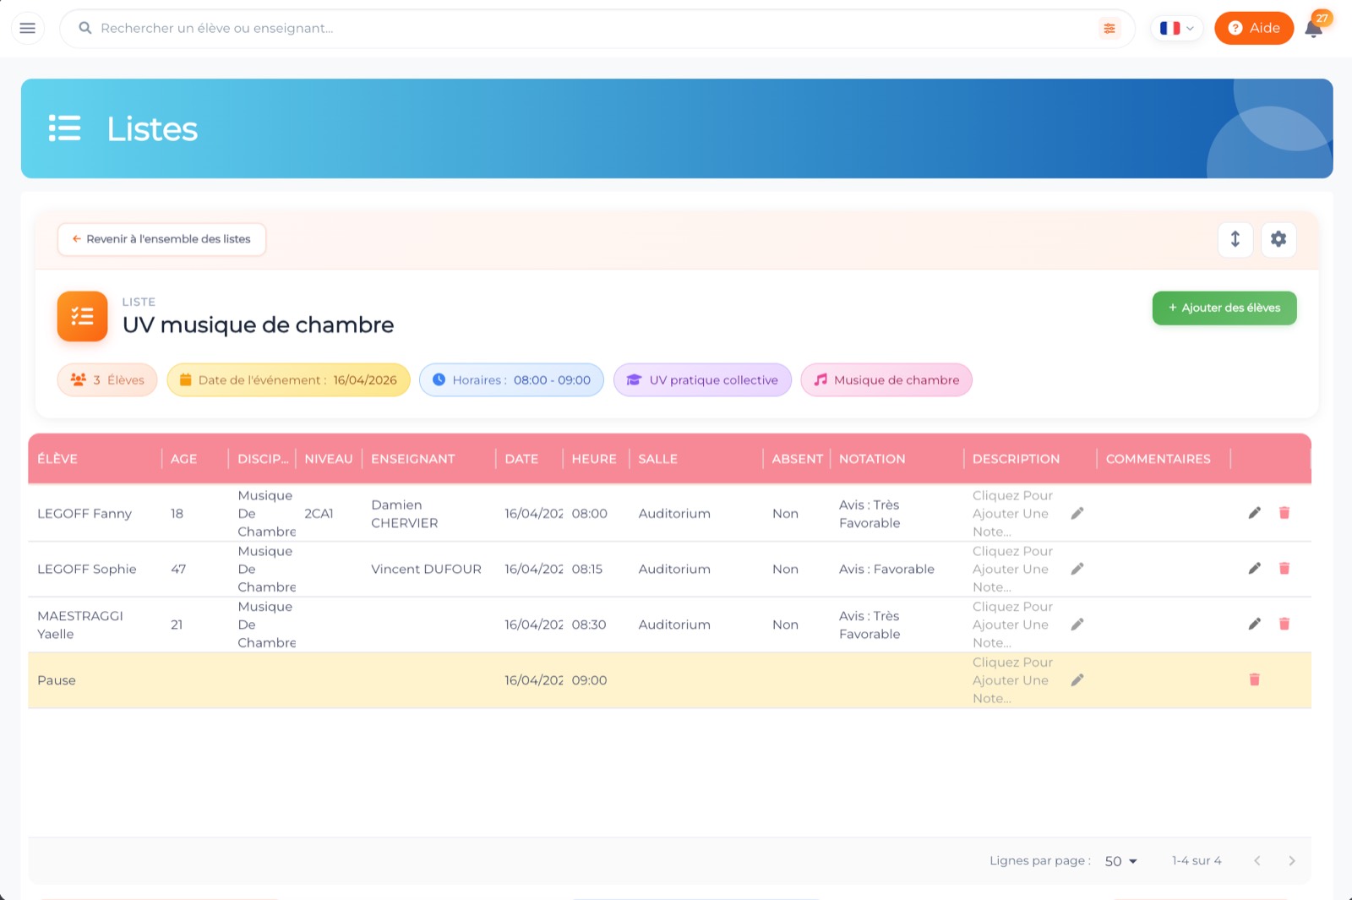Edit description note for MAESTRAGGI Yaelle
The image size is (1352, 900).
1077,625
